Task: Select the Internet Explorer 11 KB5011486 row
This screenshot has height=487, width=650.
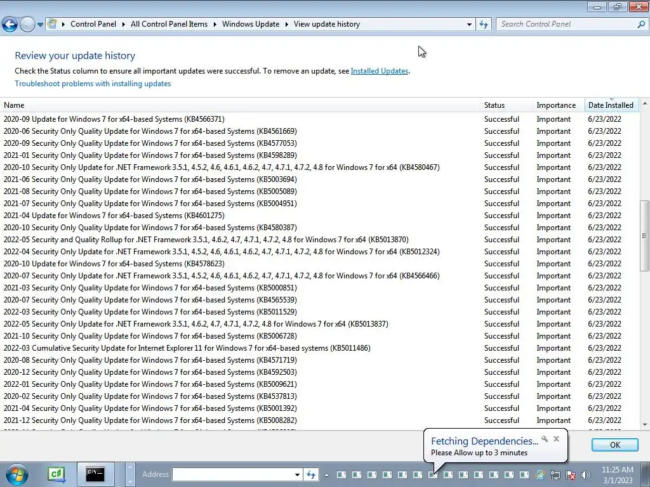Action: tap(319, 348)
